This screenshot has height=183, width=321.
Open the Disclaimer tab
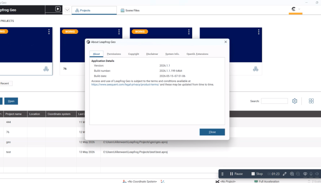[x=152, y=54]
